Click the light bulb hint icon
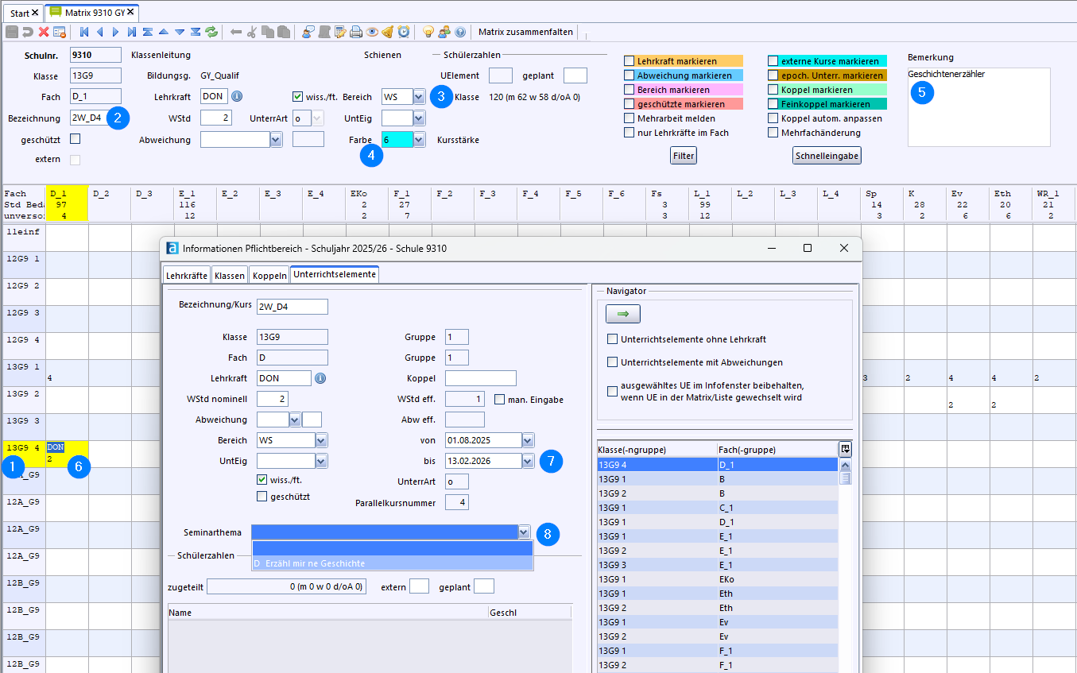The width and height of the screenshot is (1077, 673). pyautogui.click(x=428, y=32)
